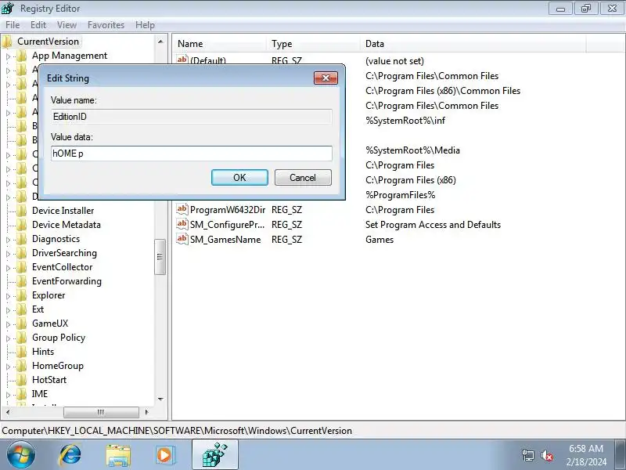This screenshot has width=626, height=470.
Task: Click the EventCollector folder icon
Action: [22, 267]
